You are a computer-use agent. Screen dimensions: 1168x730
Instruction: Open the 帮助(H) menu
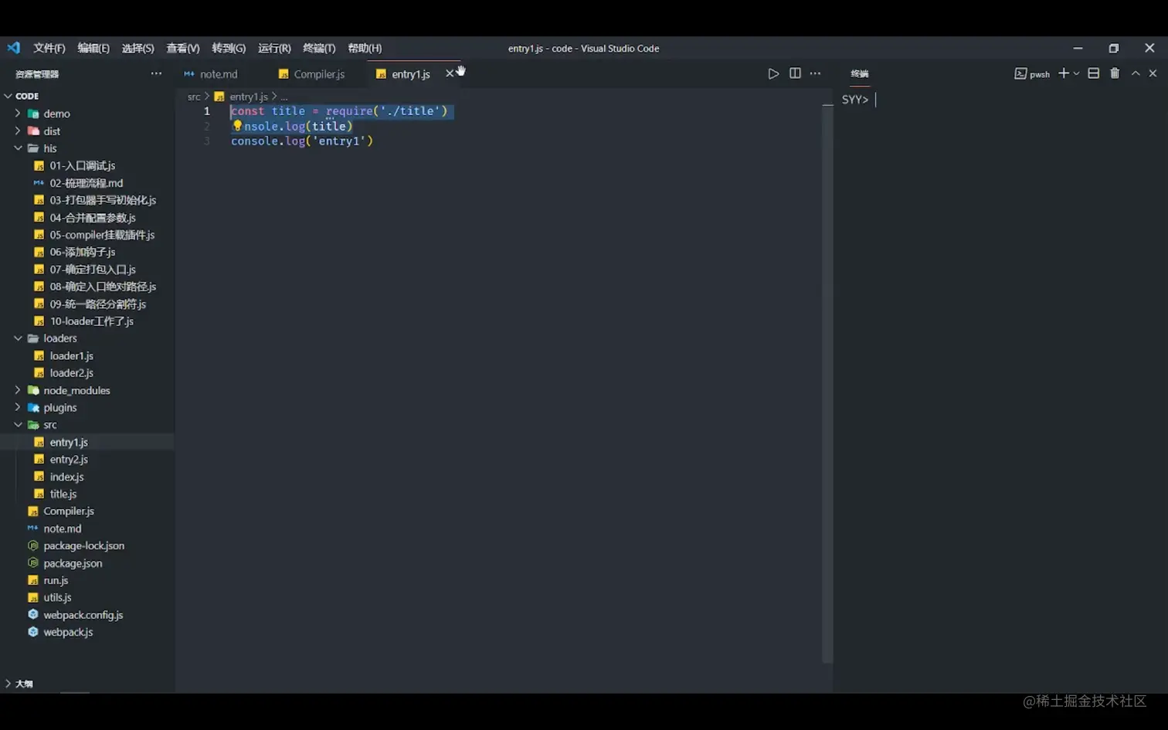click(365, 48)
